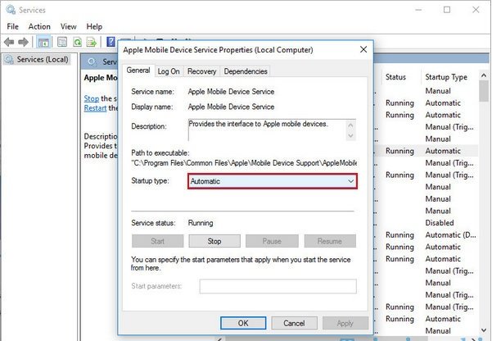492x341 pixels.
Task: Switch to the Dependencies tab
Action: [246, 71]
